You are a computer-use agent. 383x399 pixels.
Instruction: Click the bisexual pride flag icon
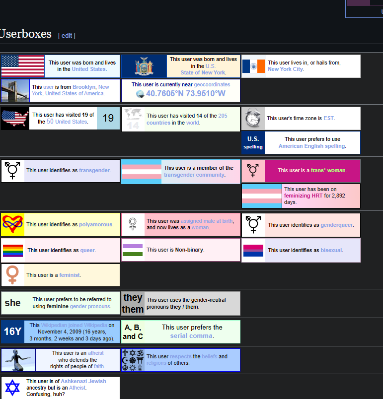[x=253, y=251]
